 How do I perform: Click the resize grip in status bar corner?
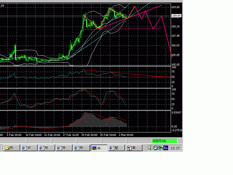(x=181, y=141)
